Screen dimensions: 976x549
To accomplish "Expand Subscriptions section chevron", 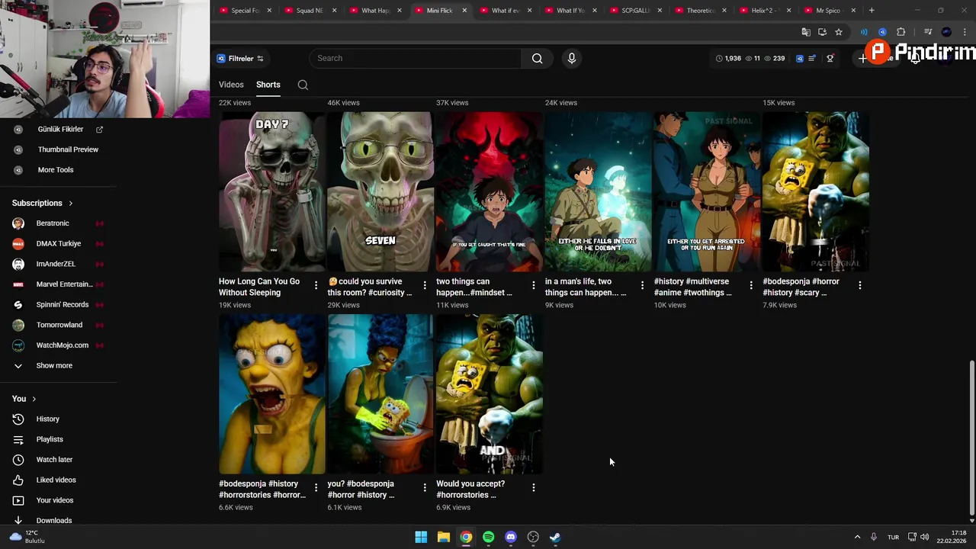I will (x=71, y=204).
